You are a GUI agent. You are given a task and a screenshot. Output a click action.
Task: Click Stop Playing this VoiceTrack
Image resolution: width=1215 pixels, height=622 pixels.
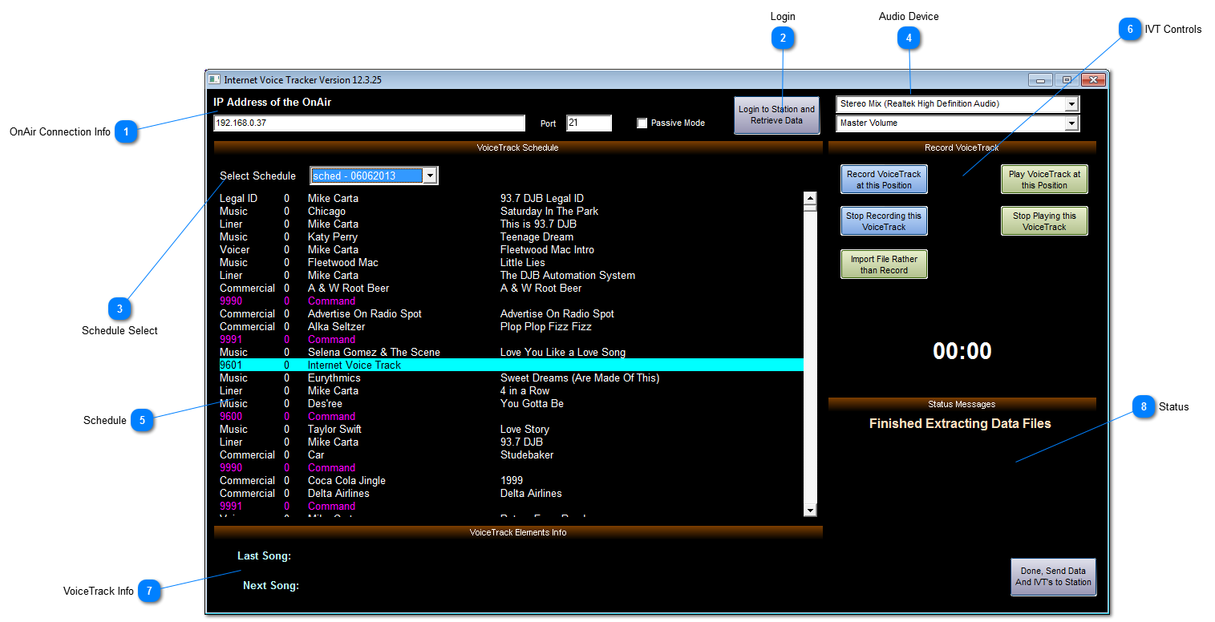[1044, 221]
